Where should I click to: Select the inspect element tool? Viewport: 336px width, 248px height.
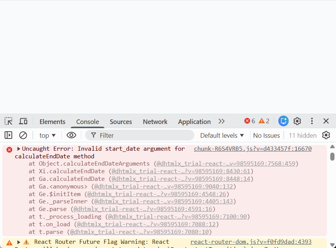(x=8, y=121)
